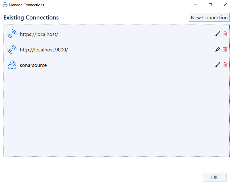Click inside the connections list area
The width and height of the screenshot is (233, 188).
point(116,114)
